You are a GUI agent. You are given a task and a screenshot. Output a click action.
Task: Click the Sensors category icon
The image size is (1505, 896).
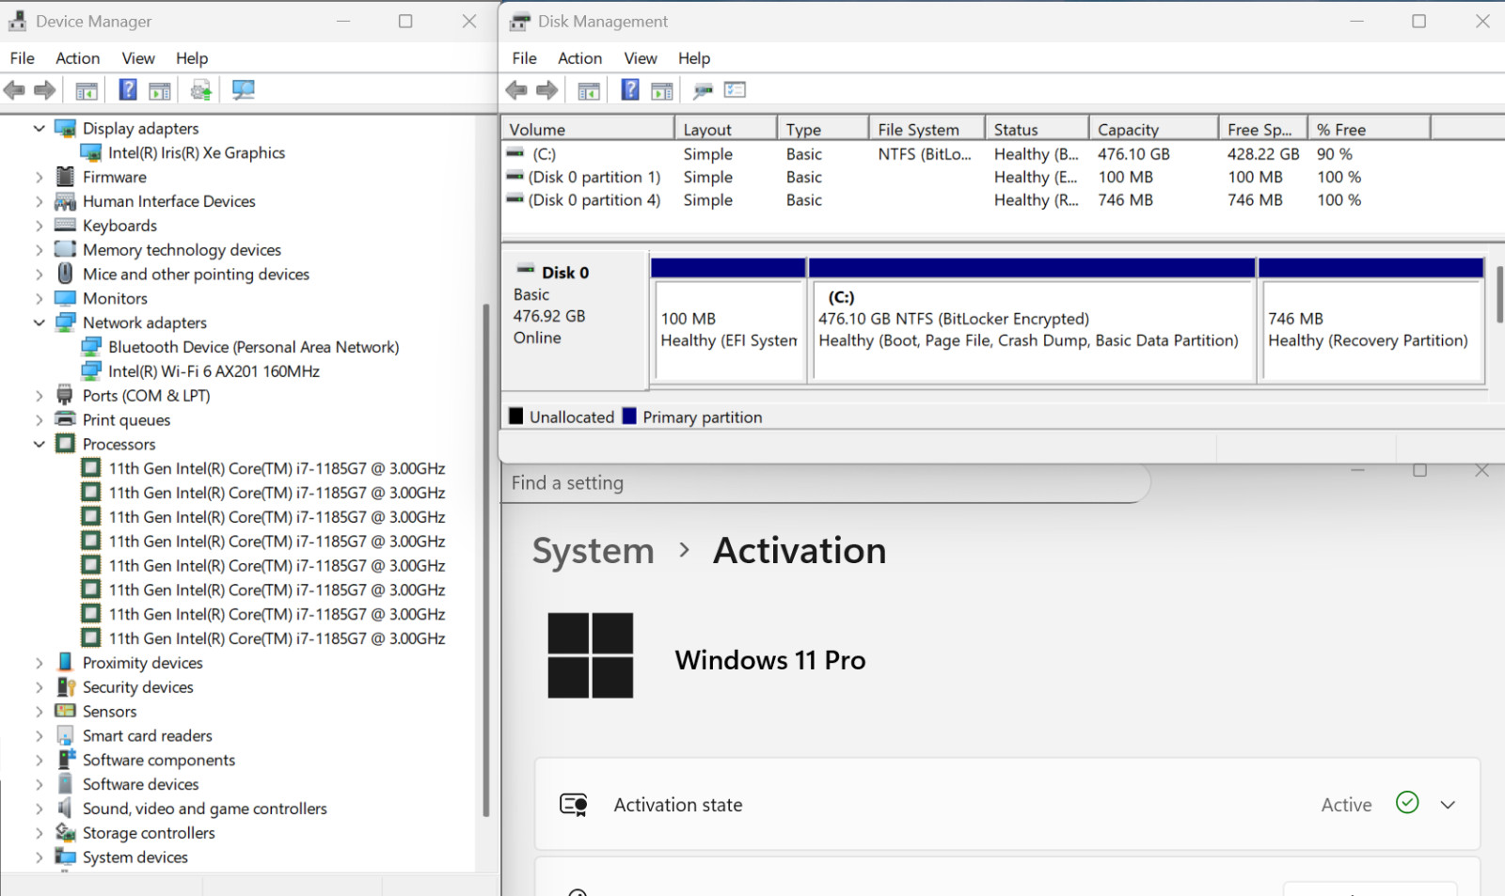(x=65, y=711)
